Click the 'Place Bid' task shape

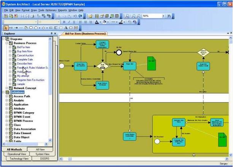click(x=130, y=66)
